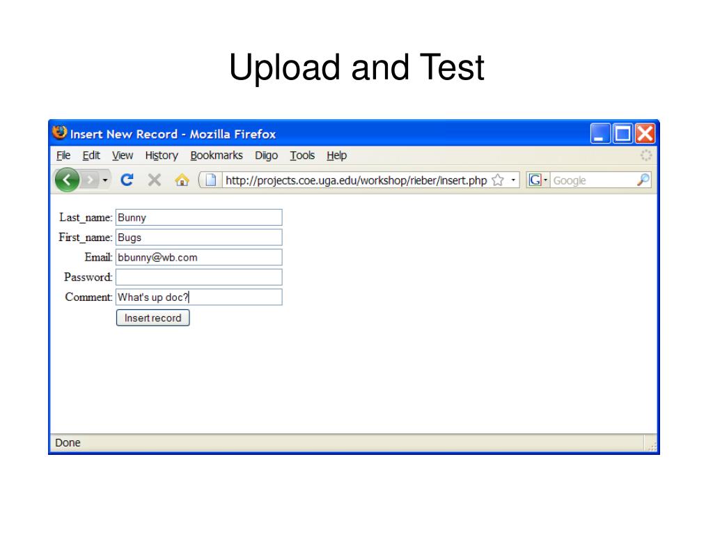Bookmark this page with the star icon

[x=498, y=180]
